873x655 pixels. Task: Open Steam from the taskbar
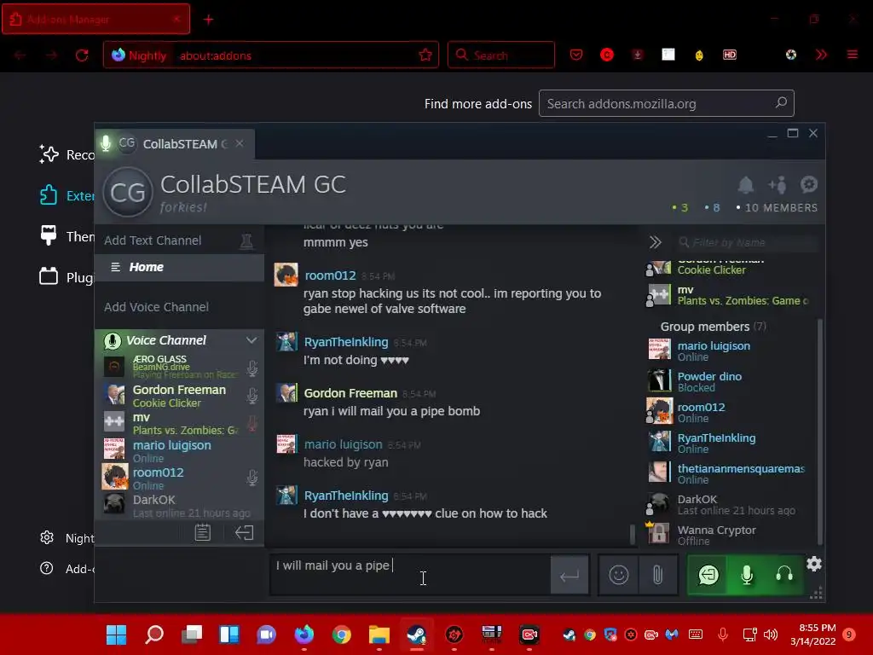click(x=416, y=635)
